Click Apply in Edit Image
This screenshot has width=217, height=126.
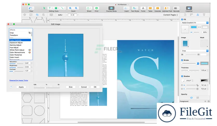(x=21, y=87)
